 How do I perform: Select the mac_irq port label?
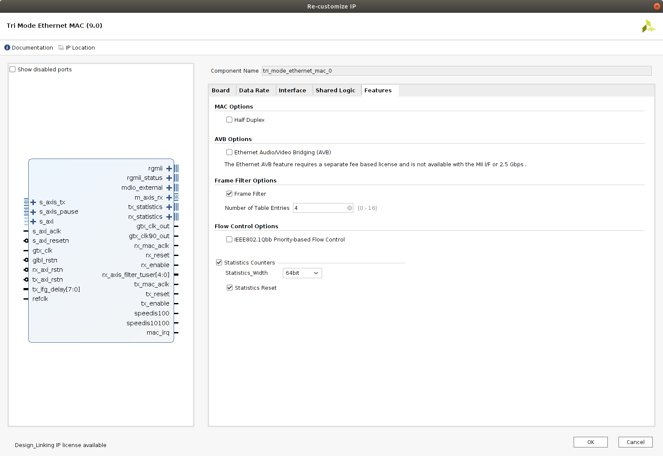[x=158, y=332]
